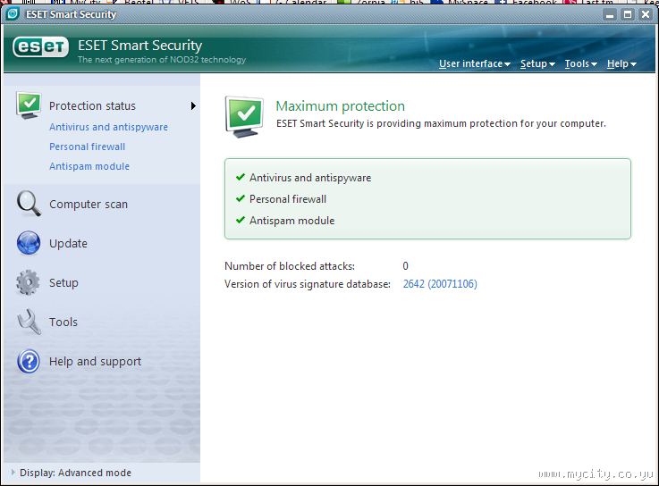
Task: Minimize the ESET Smart Security window
Action: point(610,14)
